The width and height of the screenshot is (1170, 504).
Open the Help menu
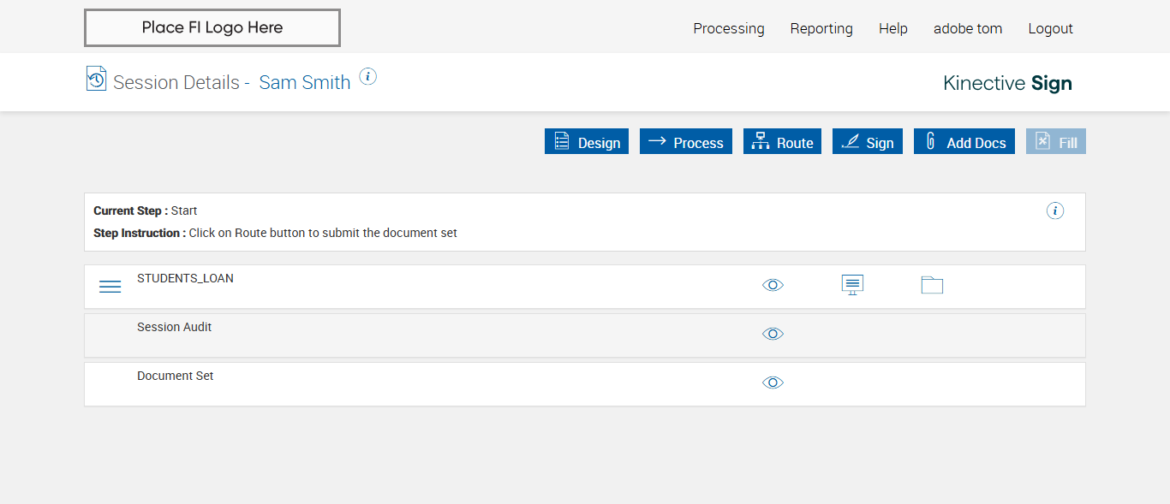click(x=893, y=28)
